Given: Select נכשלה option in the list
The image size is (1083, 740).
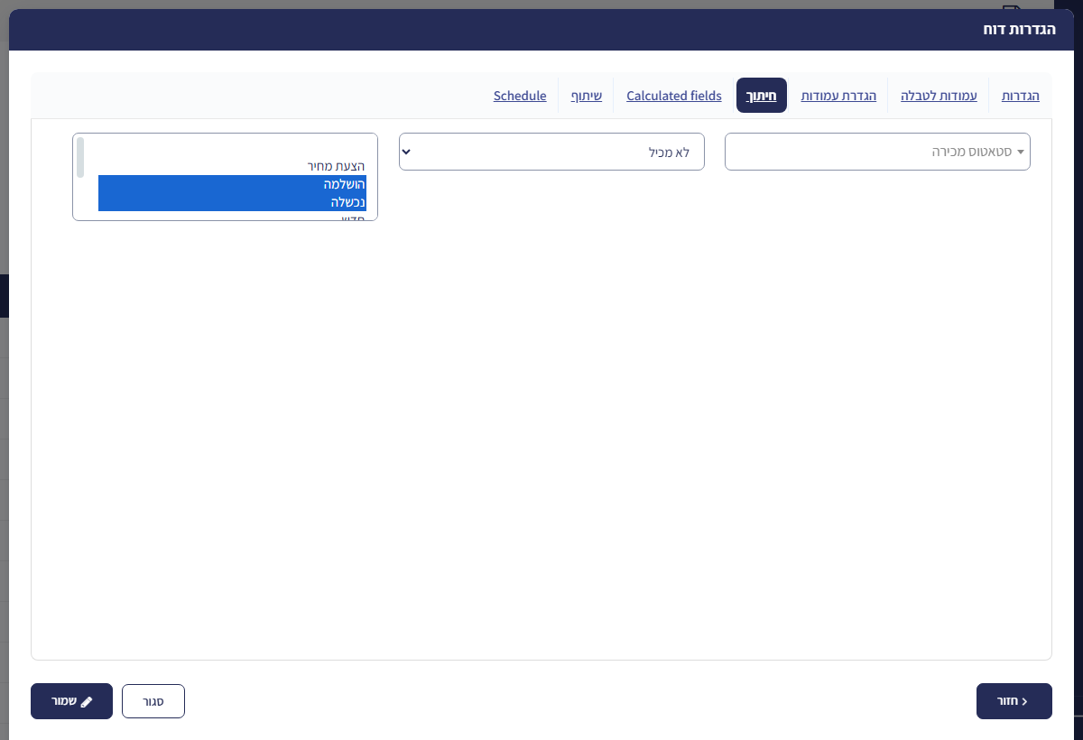Looking at the screenshot, I should tap(232, 202).
